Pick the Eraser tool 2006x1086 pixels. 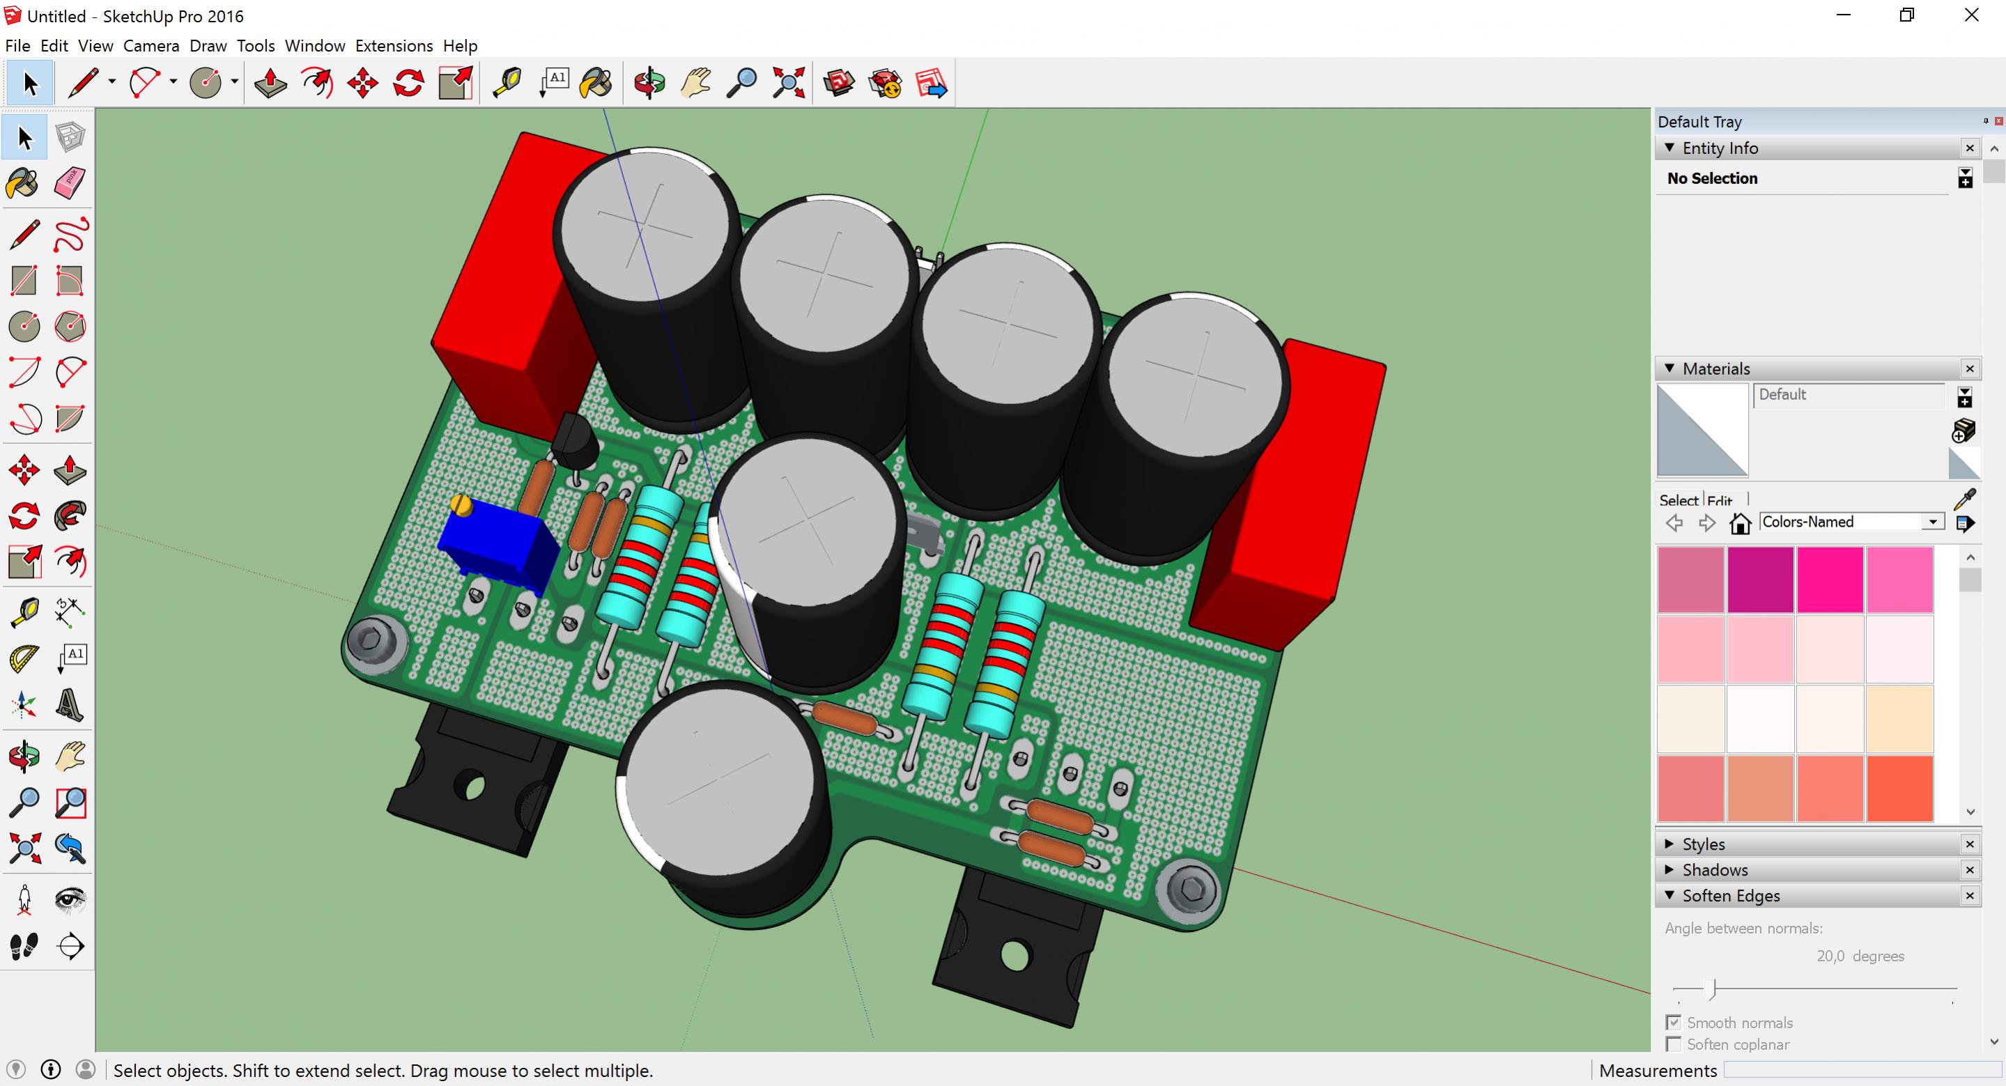click(x=70, y=184)
